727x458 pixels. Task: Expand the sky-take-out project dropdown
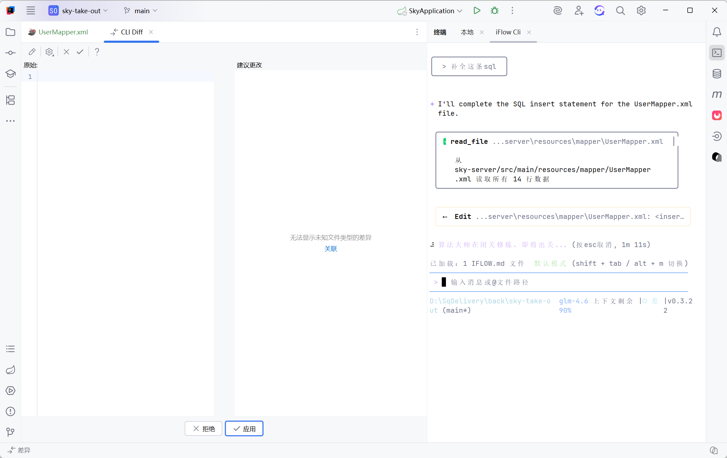click(x=82, y=11)
